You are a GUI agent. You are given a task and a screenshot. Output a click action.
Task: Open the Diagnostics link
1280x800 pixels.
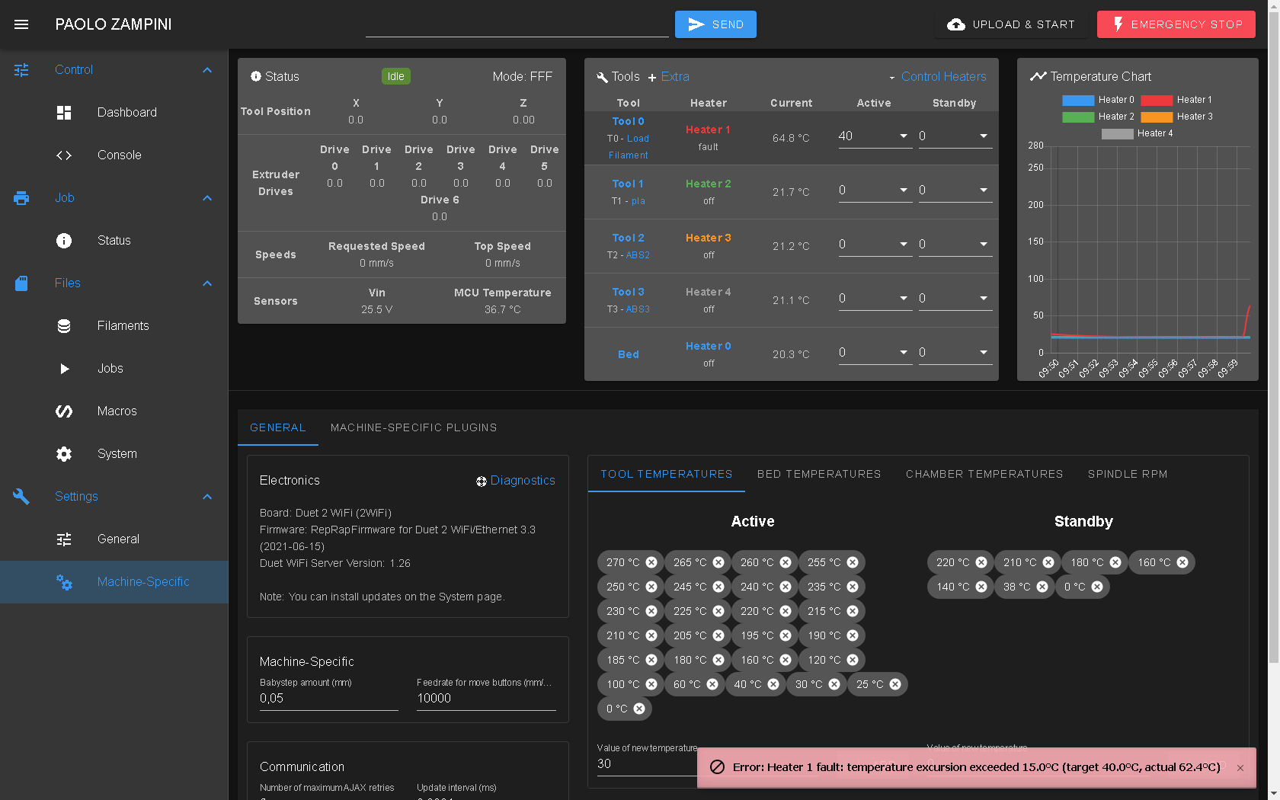point(523,481)
